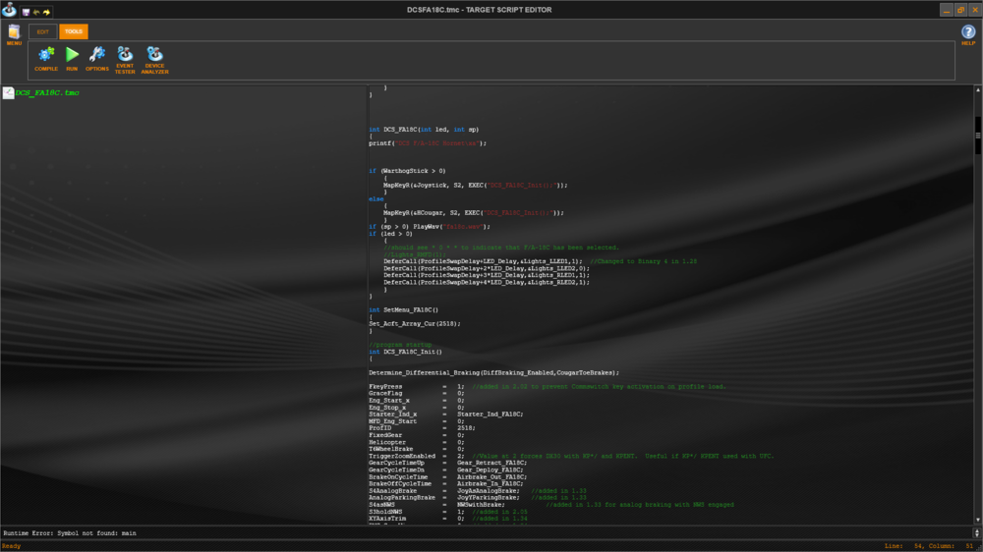The width and height of the screenshot is (983, 552).
Task: Click the 'Runtime Error: Symbol not found: main' message
Action: tap(70, 533)
